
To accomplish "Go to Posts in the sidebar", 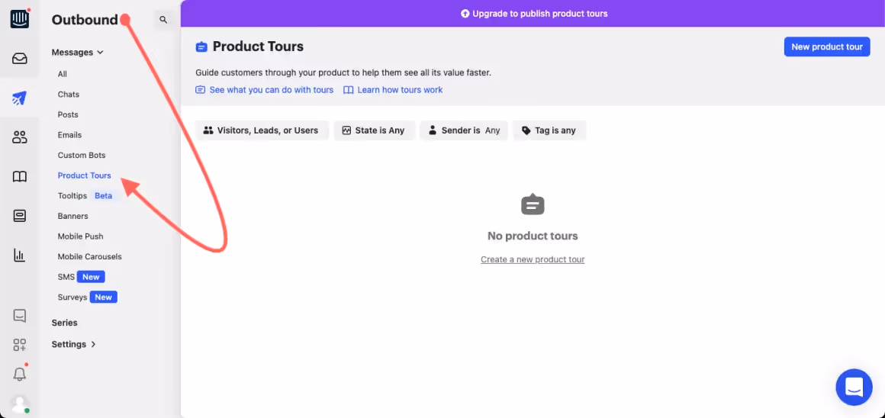I will [68, 114].
